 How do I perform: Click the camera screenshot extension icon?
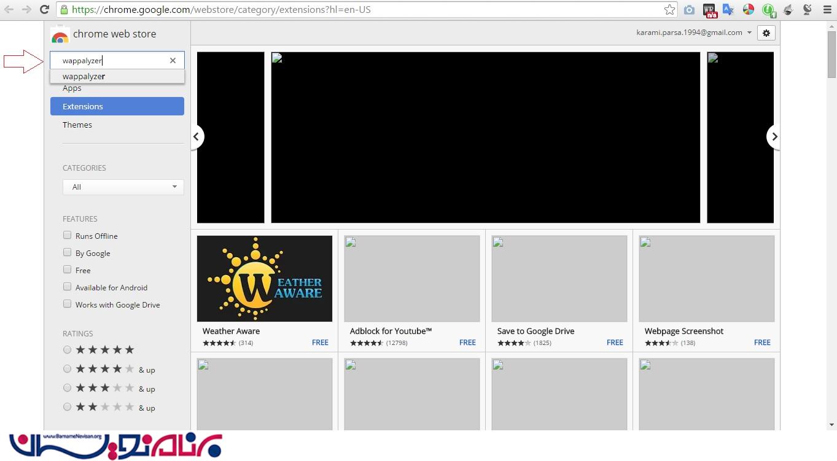coord(690,10)
